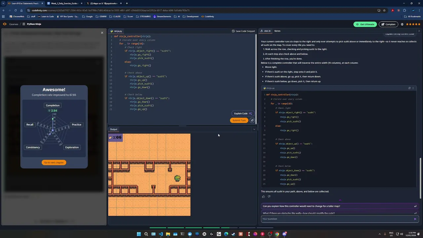Rate the course with the stars
This screenshot has width=423, height=238.
(x=413, y=24)
